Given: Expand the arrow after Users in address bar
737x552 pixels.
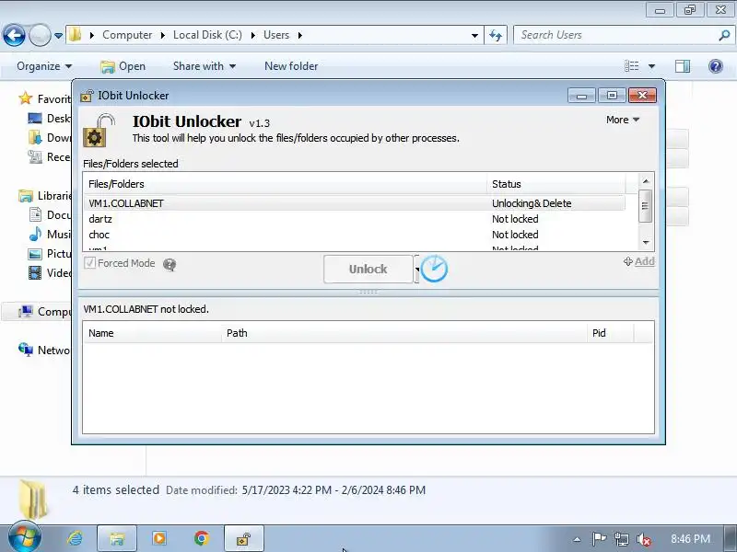Looking at the screenshot, I should coord(300,35).
